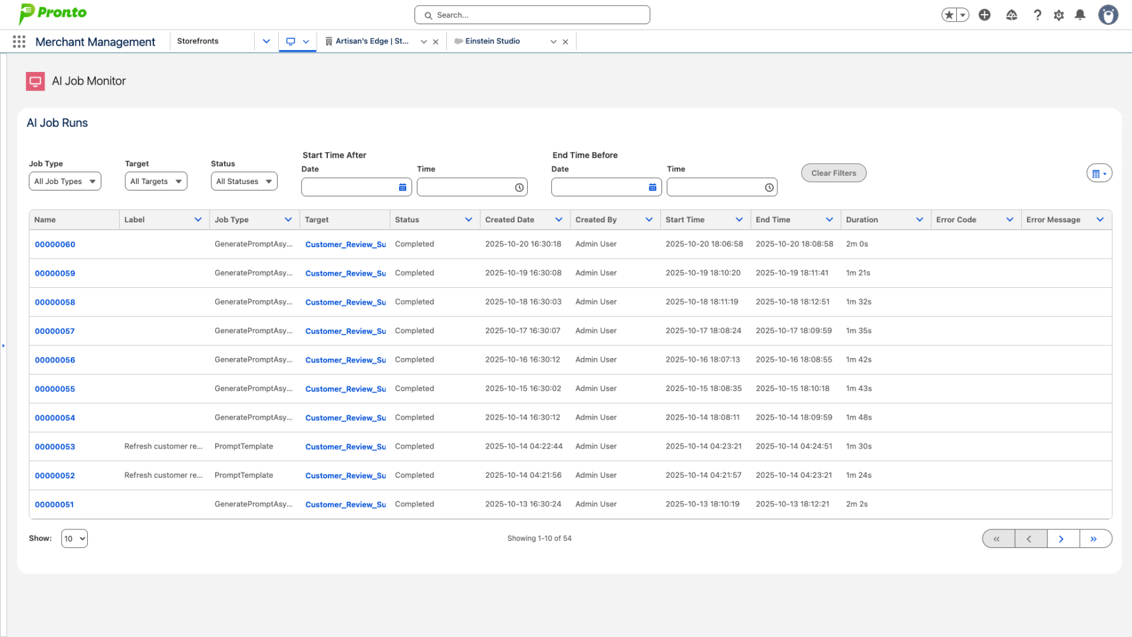This screenshot has width=1132, height=637.
Task: Open Global Actions with the plus icon
Action: [984, 14]
